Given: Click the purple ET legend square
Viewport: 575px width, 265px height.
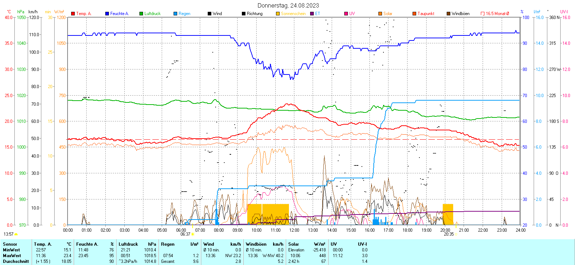Looking at the screenshot, I should (312, 14).
